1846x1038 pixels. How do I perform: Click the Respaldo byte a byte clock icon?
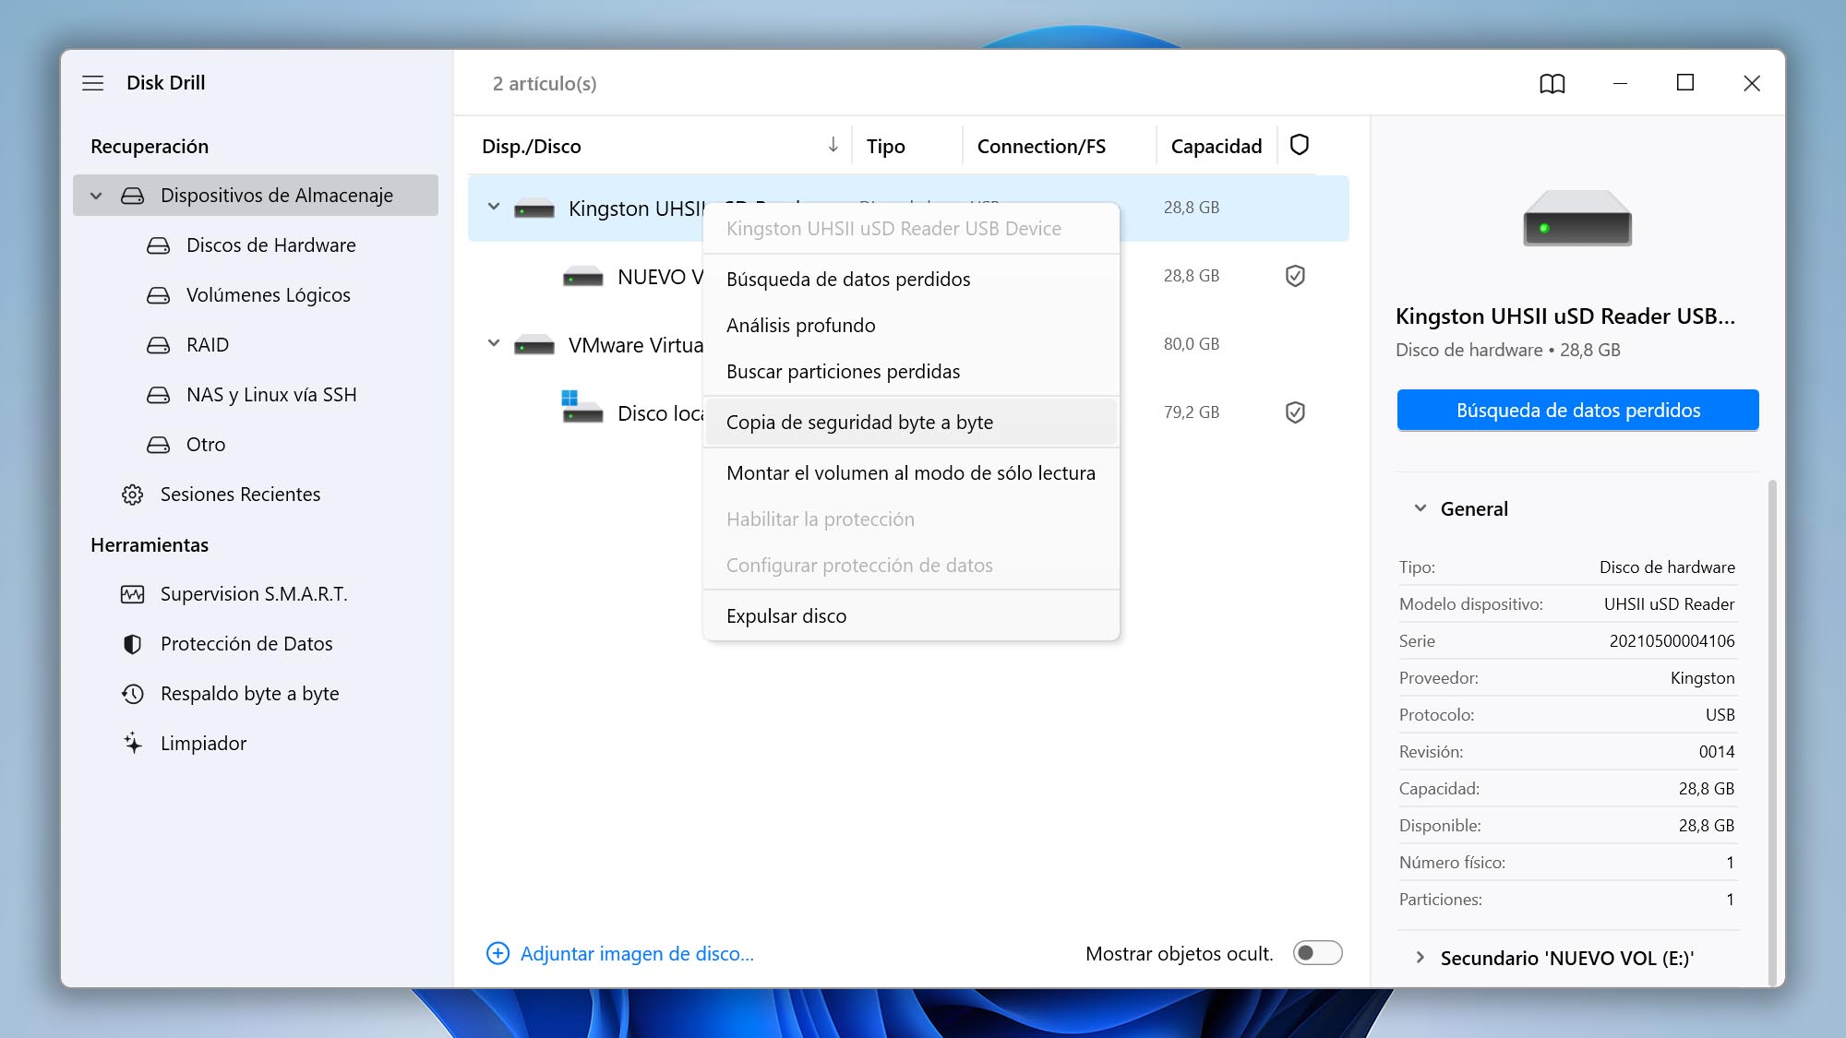pos(133,694)
